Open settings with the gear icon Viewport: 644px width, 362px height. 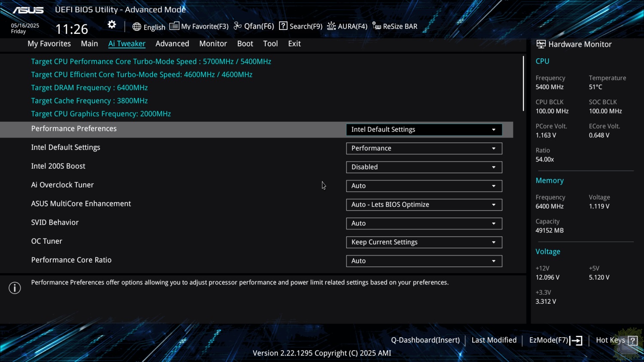(x=112, y=25)
